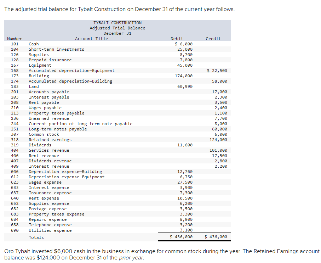Click the Account Title column header
The height and width of the screenshot is (263, 321).
(91, 39)
